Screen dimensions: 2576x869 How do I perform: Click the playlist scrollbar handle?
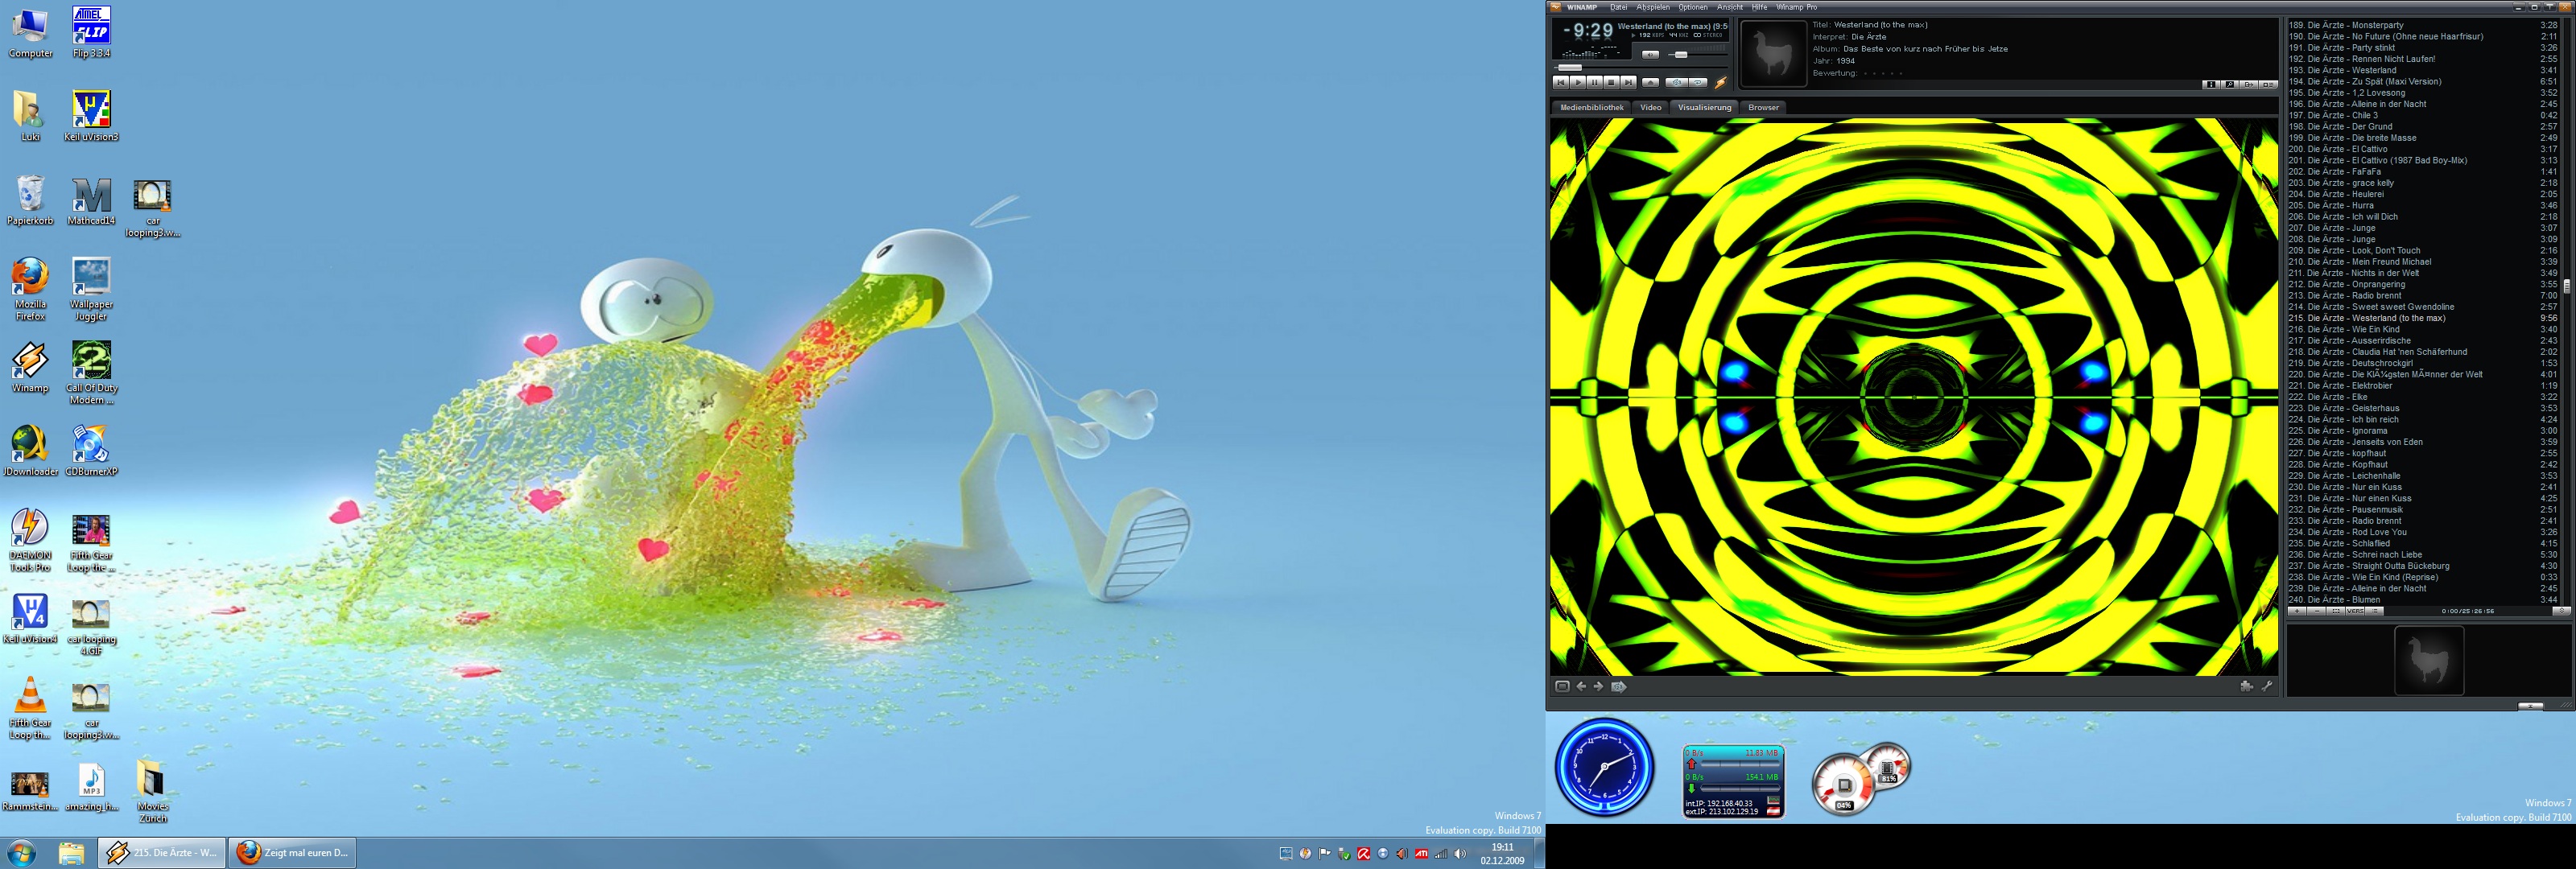[x=2566, y=286]
